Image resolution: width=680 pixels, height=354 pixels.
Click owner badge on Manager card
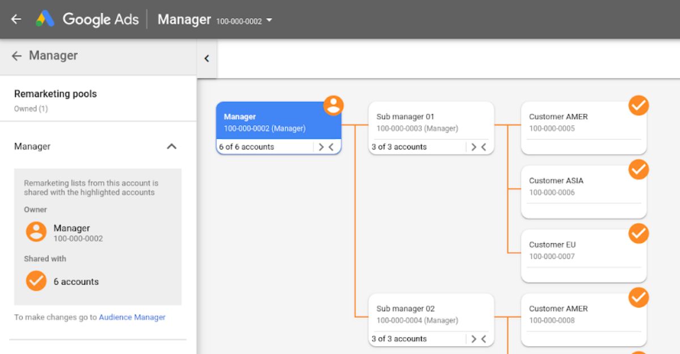click(334, 105)
